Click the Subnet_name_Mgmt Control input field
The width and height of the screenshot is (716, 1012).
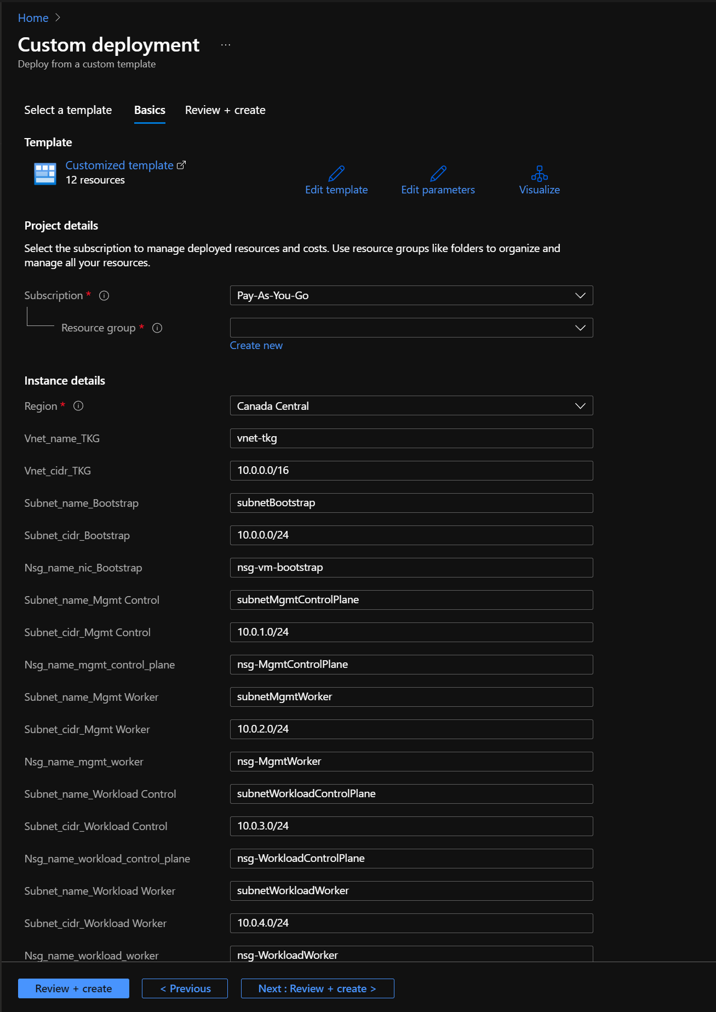point(411,600)
